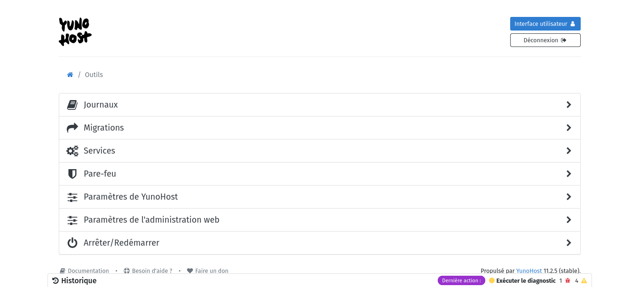This screenshot has height=287, width=639.
Task: Click the sliders icon for Paramètres de YunoHost
Action: click(72, 197)
